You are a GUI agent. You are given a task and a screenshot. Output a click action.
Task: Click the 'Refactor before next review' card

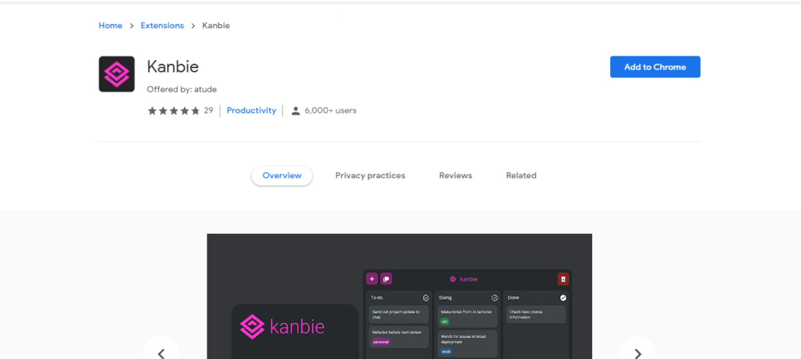pos(399,337)
